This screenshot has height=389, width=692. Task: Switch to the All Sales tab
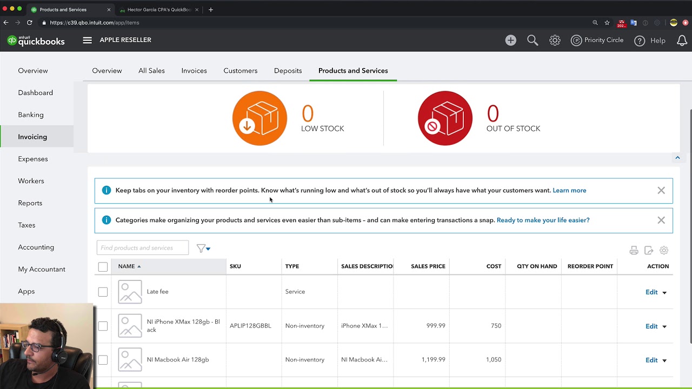coord(151,71)
